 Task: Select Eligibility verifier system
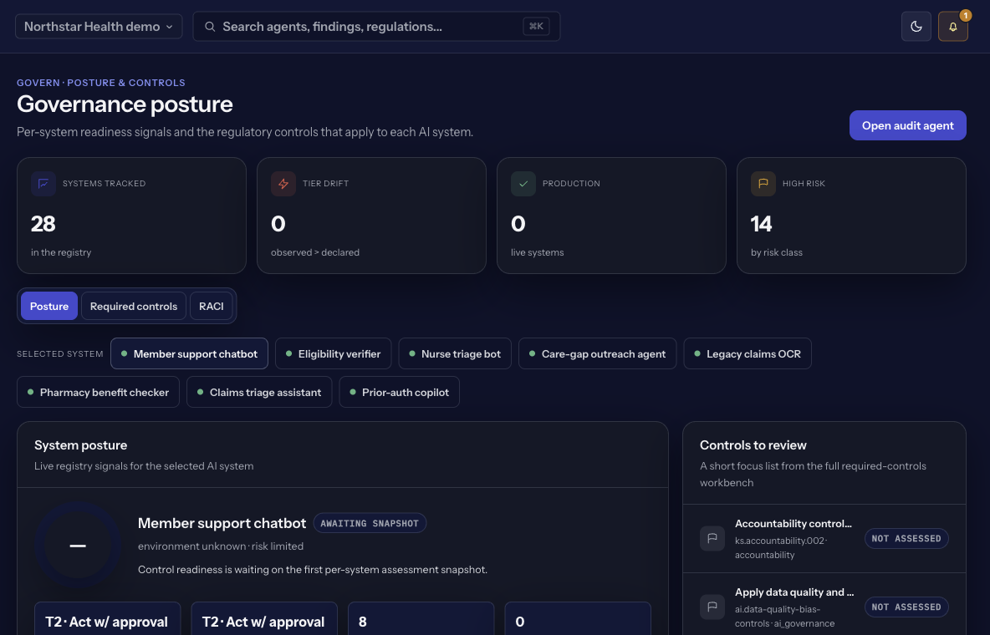(334, 353)
